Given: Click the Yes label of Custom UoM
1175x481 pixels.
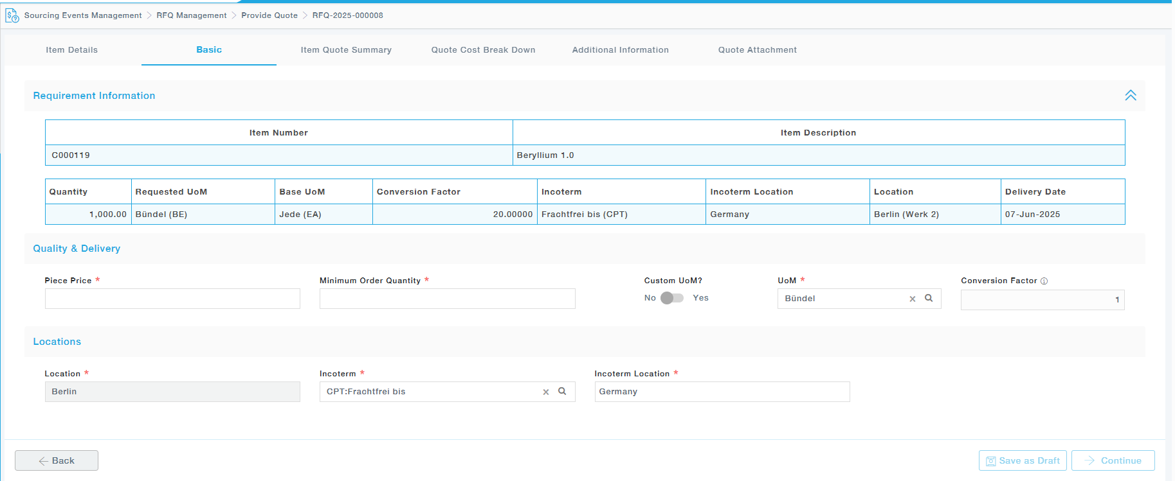Looking at the screenshot, I should pos(700,298).
